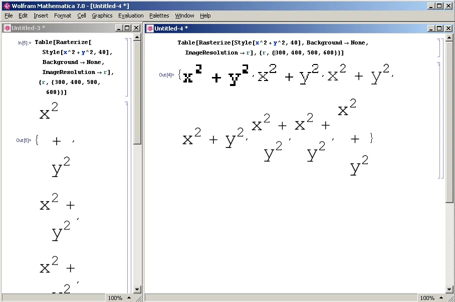Click the Mathematica app icon in main title bar
This screenshot has height=302, width=455.
[x=7, y=6]
